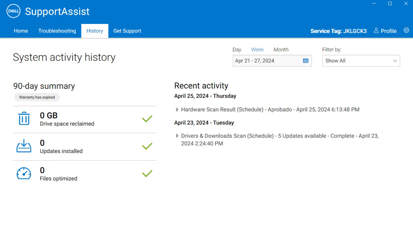Screen dimensions: 413x246
Task: Open the Show All filter dropdown
Action: coord(361,61)
